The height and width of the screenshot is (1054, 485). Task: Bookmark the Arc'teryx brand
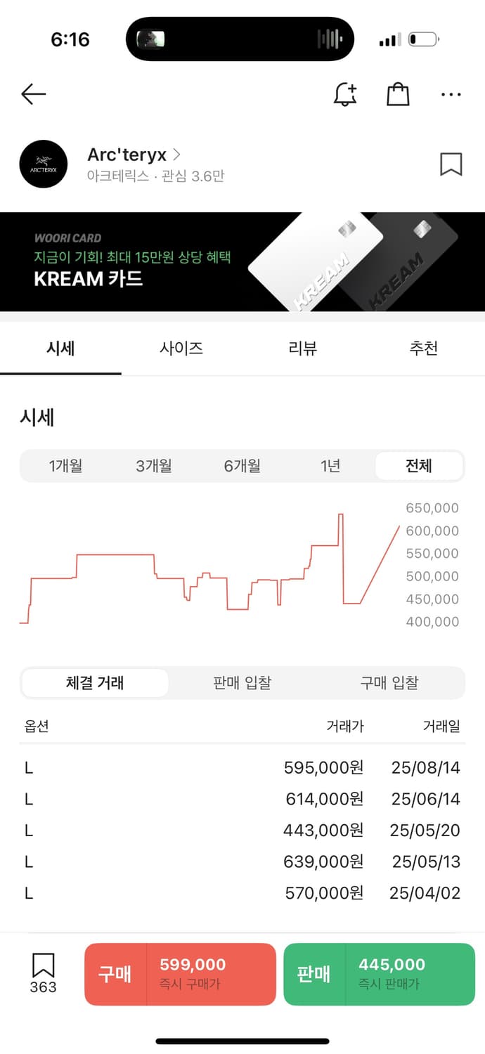(451, 164)
